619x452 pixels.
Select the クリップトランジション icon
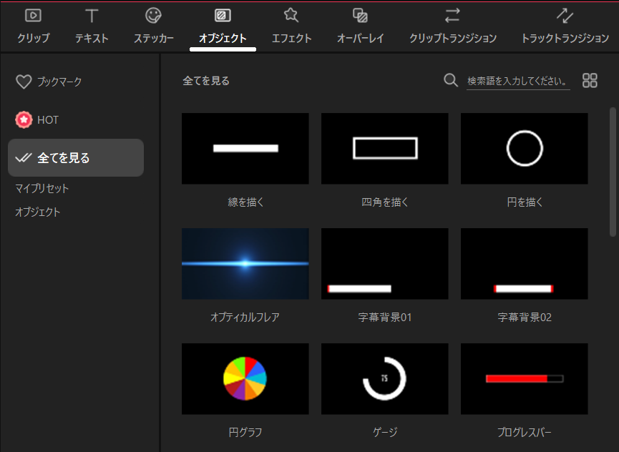[452, 16]
